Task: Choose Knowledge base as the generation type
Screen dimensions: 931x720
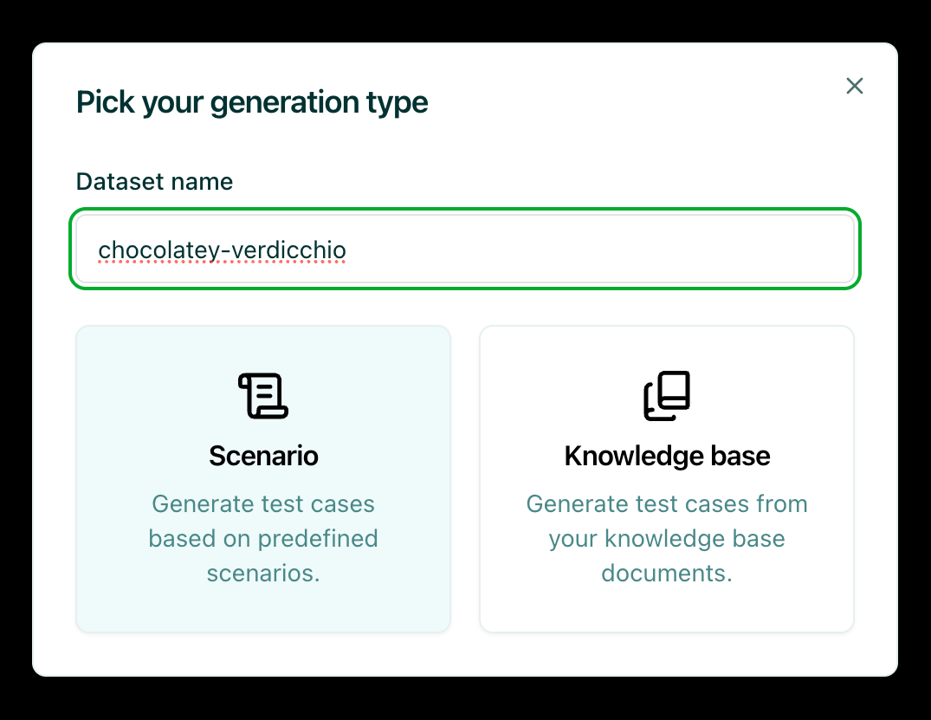Action: (667, 478)
